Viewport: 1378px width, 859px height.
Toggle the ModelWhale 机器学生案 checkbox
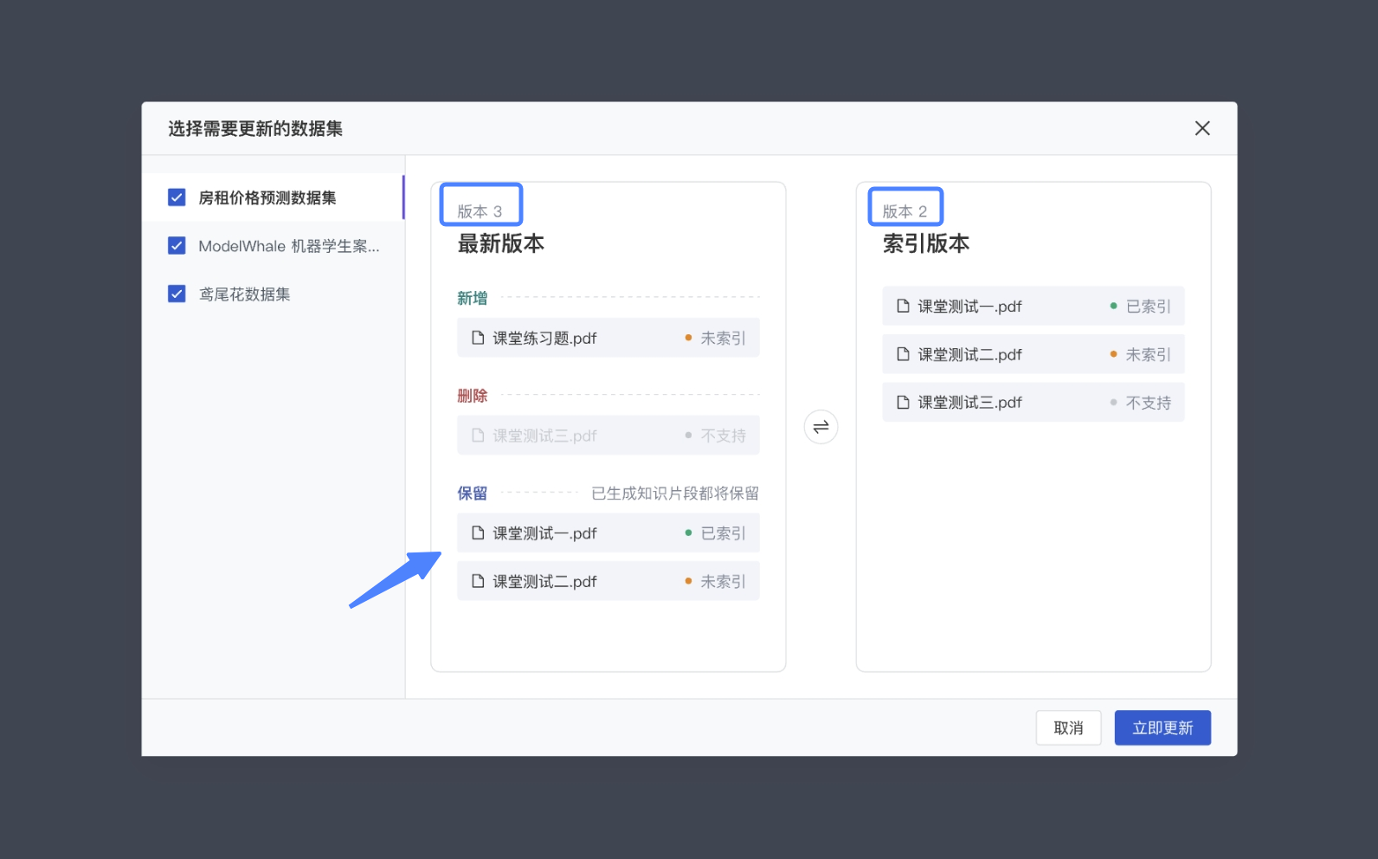177,246
